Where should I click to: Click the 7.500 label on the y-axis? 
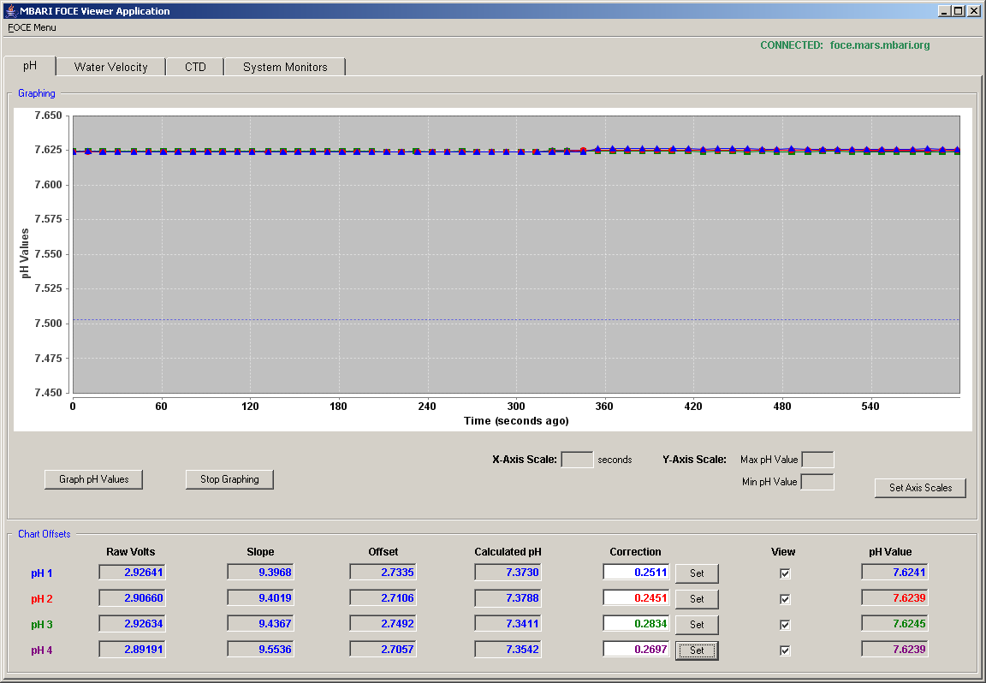[48, 324]
